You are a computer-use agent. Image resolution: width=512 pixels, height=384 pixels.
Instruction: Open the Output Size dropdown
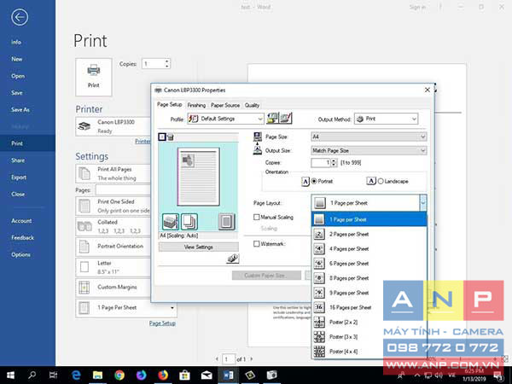(x=369, y=150)
